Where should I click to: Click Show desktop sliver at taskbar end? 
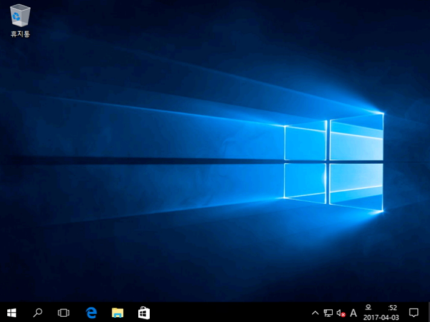pos(429,312)
